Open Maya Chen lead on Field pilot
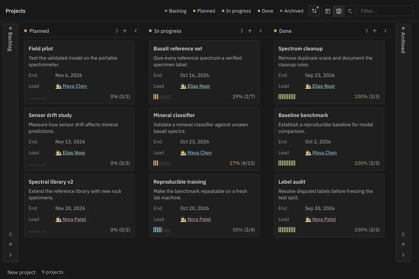This screenshot has width=419, height=279. tap(71, 86)
